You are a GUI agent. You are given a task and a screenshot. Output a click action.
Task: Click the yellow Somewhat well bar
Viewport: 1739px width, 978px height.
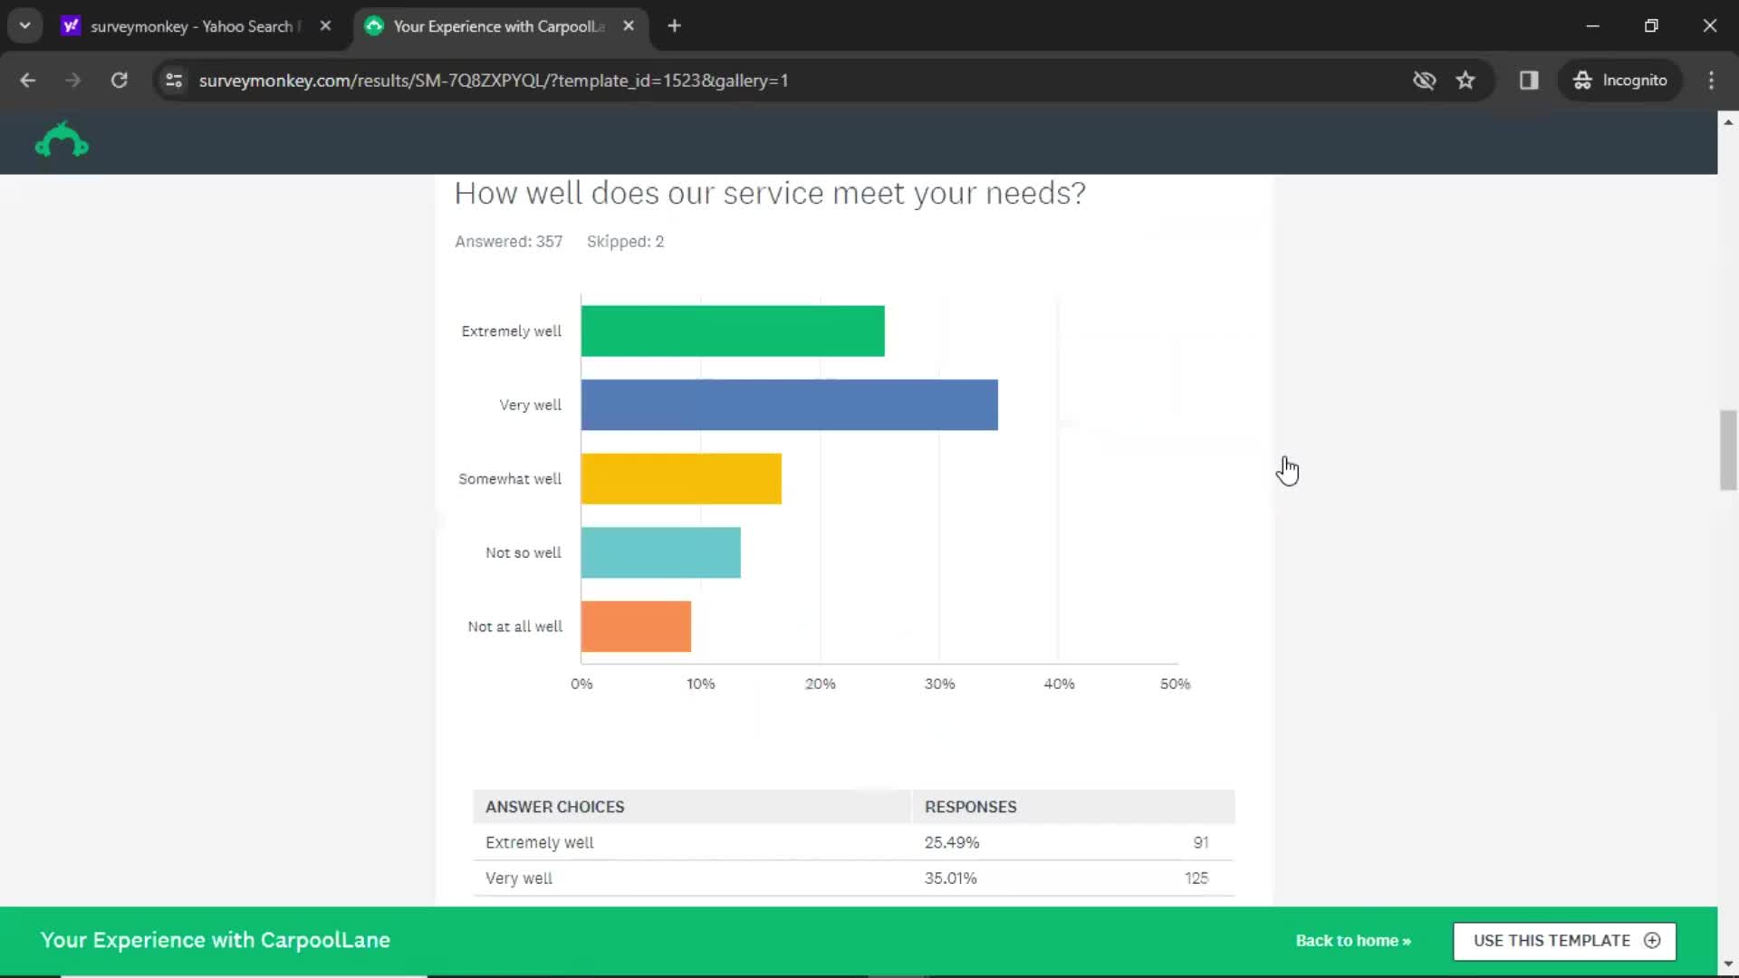[681, 479]
